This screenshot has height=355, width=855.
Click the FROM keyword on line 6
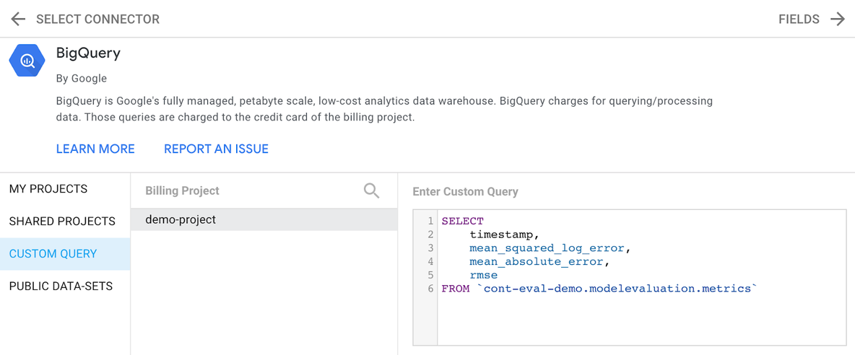tap(456, 289)
